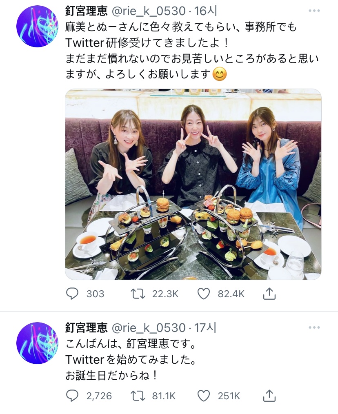Open 釘宮理恵 display name on second tweet

coord(87,328)
